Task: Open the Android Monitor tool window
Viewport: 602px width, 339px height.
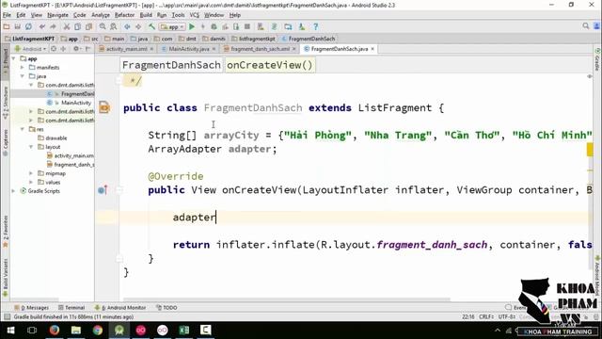Action: point(120,308)
